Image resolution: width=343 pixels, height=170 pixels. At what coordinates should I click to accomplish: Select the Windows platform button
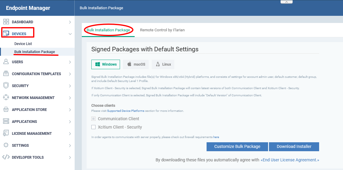(106, 64)
